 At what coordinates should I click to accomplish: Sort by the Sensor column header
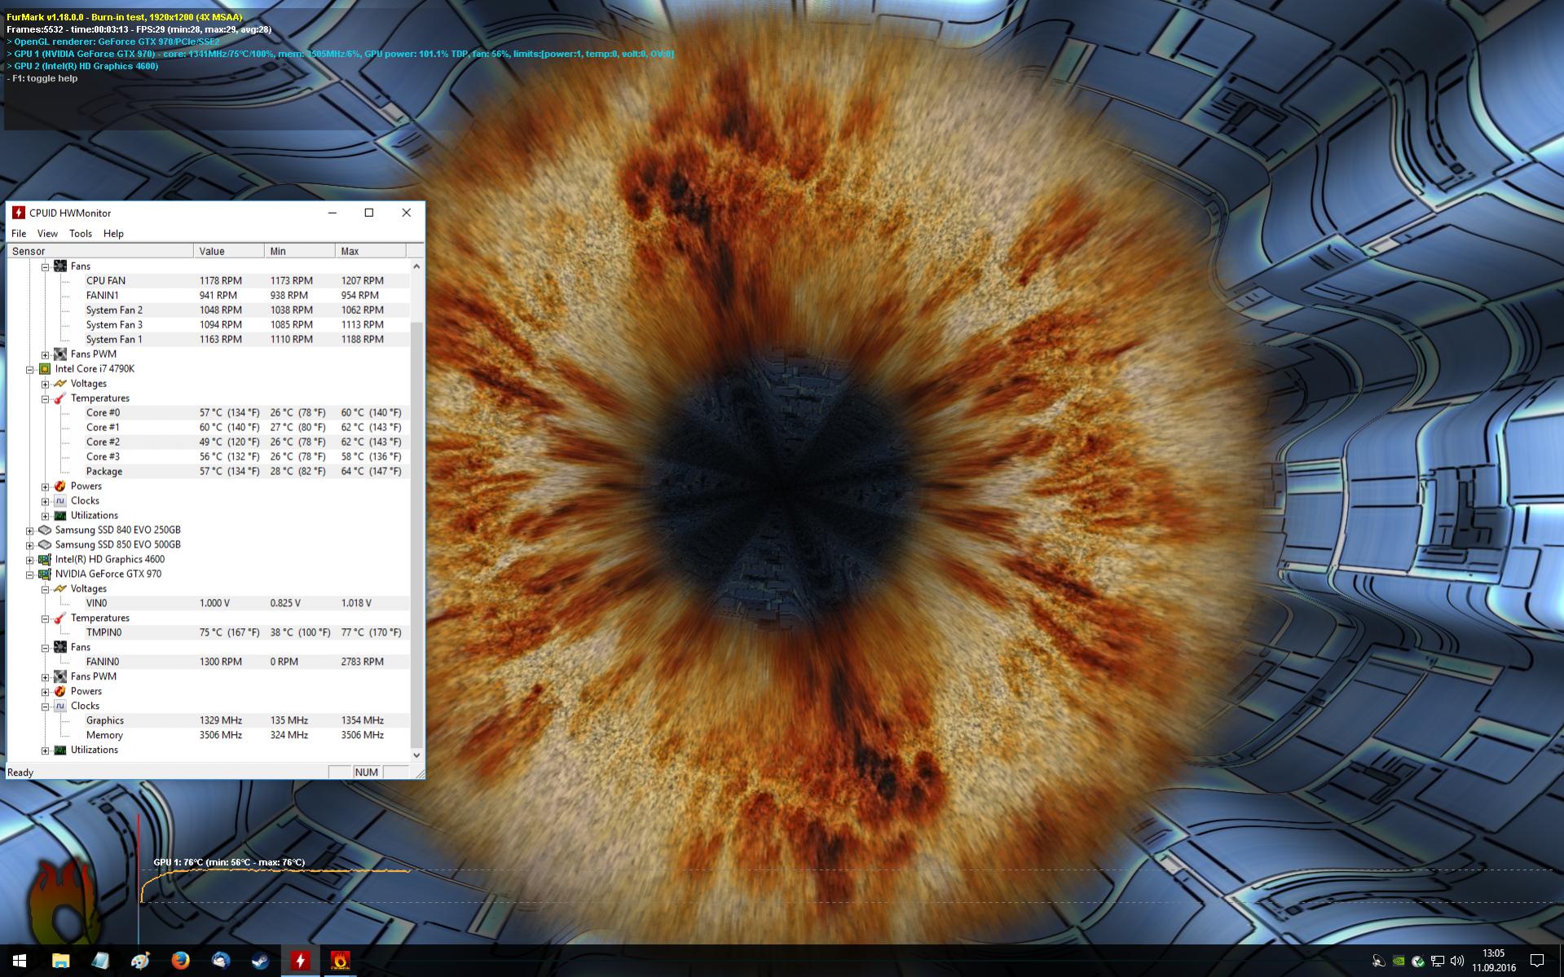(x=100, y=251)
